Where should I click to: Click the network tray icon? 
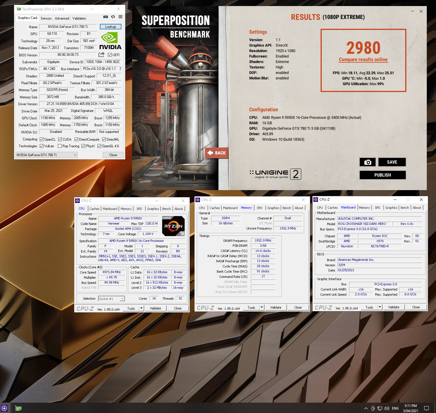(x=380, y=408)
